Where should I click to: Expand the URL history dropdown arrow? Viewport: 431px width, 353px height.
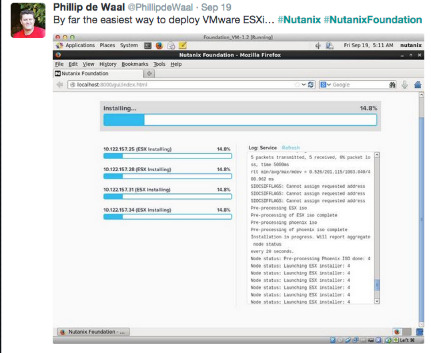[x=304, y=85]
